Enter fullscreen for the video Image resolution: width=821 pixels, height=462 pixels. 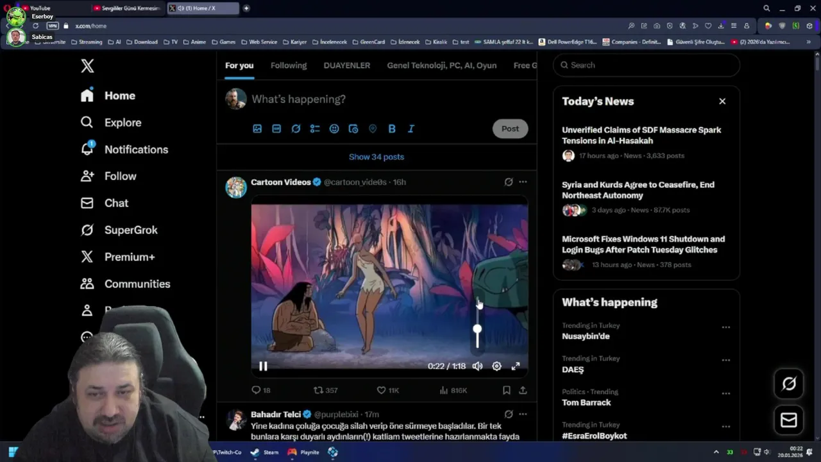click(516, 366)
